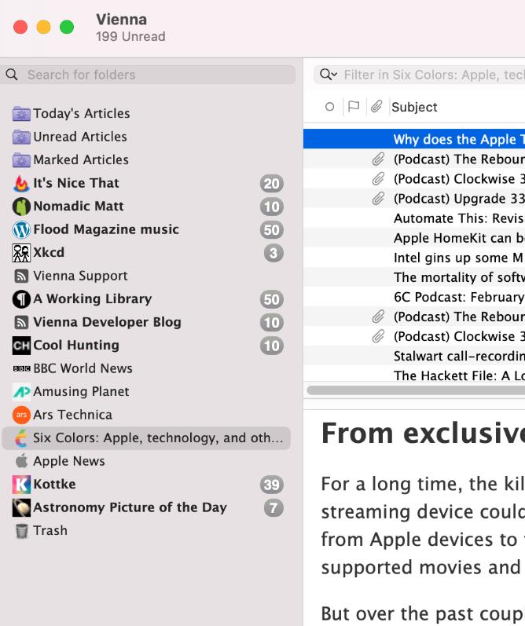Click the It's Nice That unread badge 20

[x=272, y=184]
